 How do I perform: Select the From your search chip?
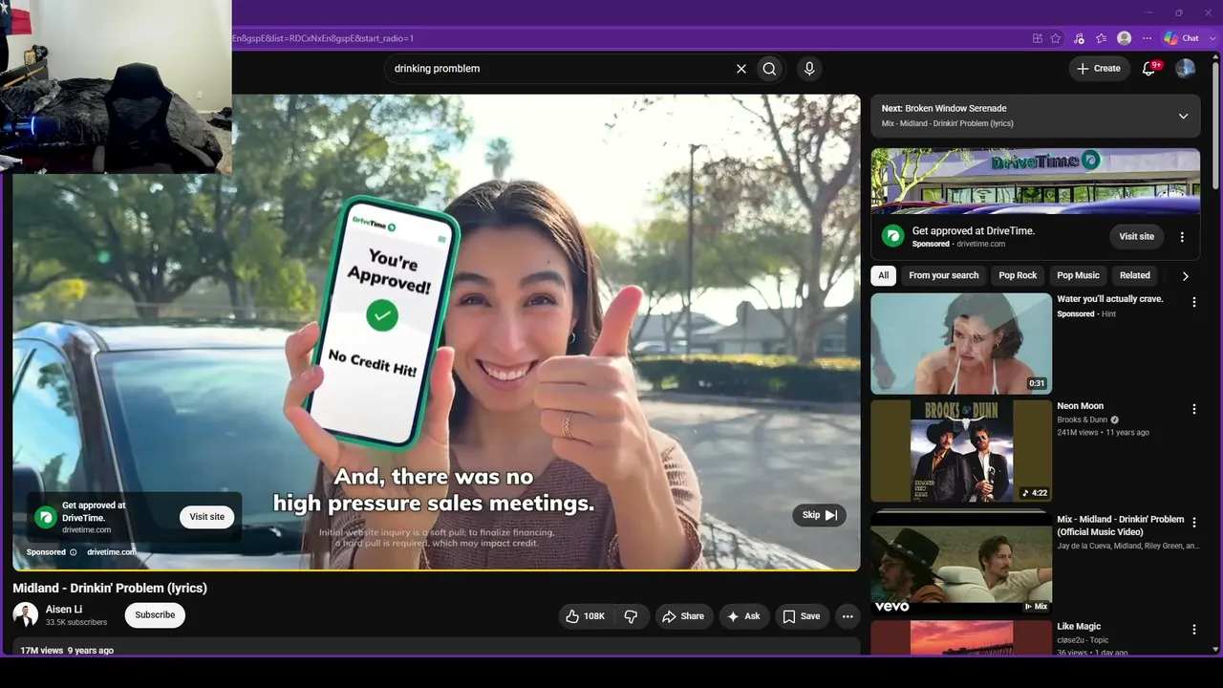coord(944,275)
